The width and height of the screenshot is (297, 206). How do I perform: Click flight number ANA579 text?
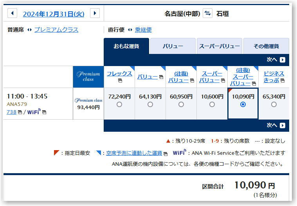pyautogui.click(x=17, y=104)
